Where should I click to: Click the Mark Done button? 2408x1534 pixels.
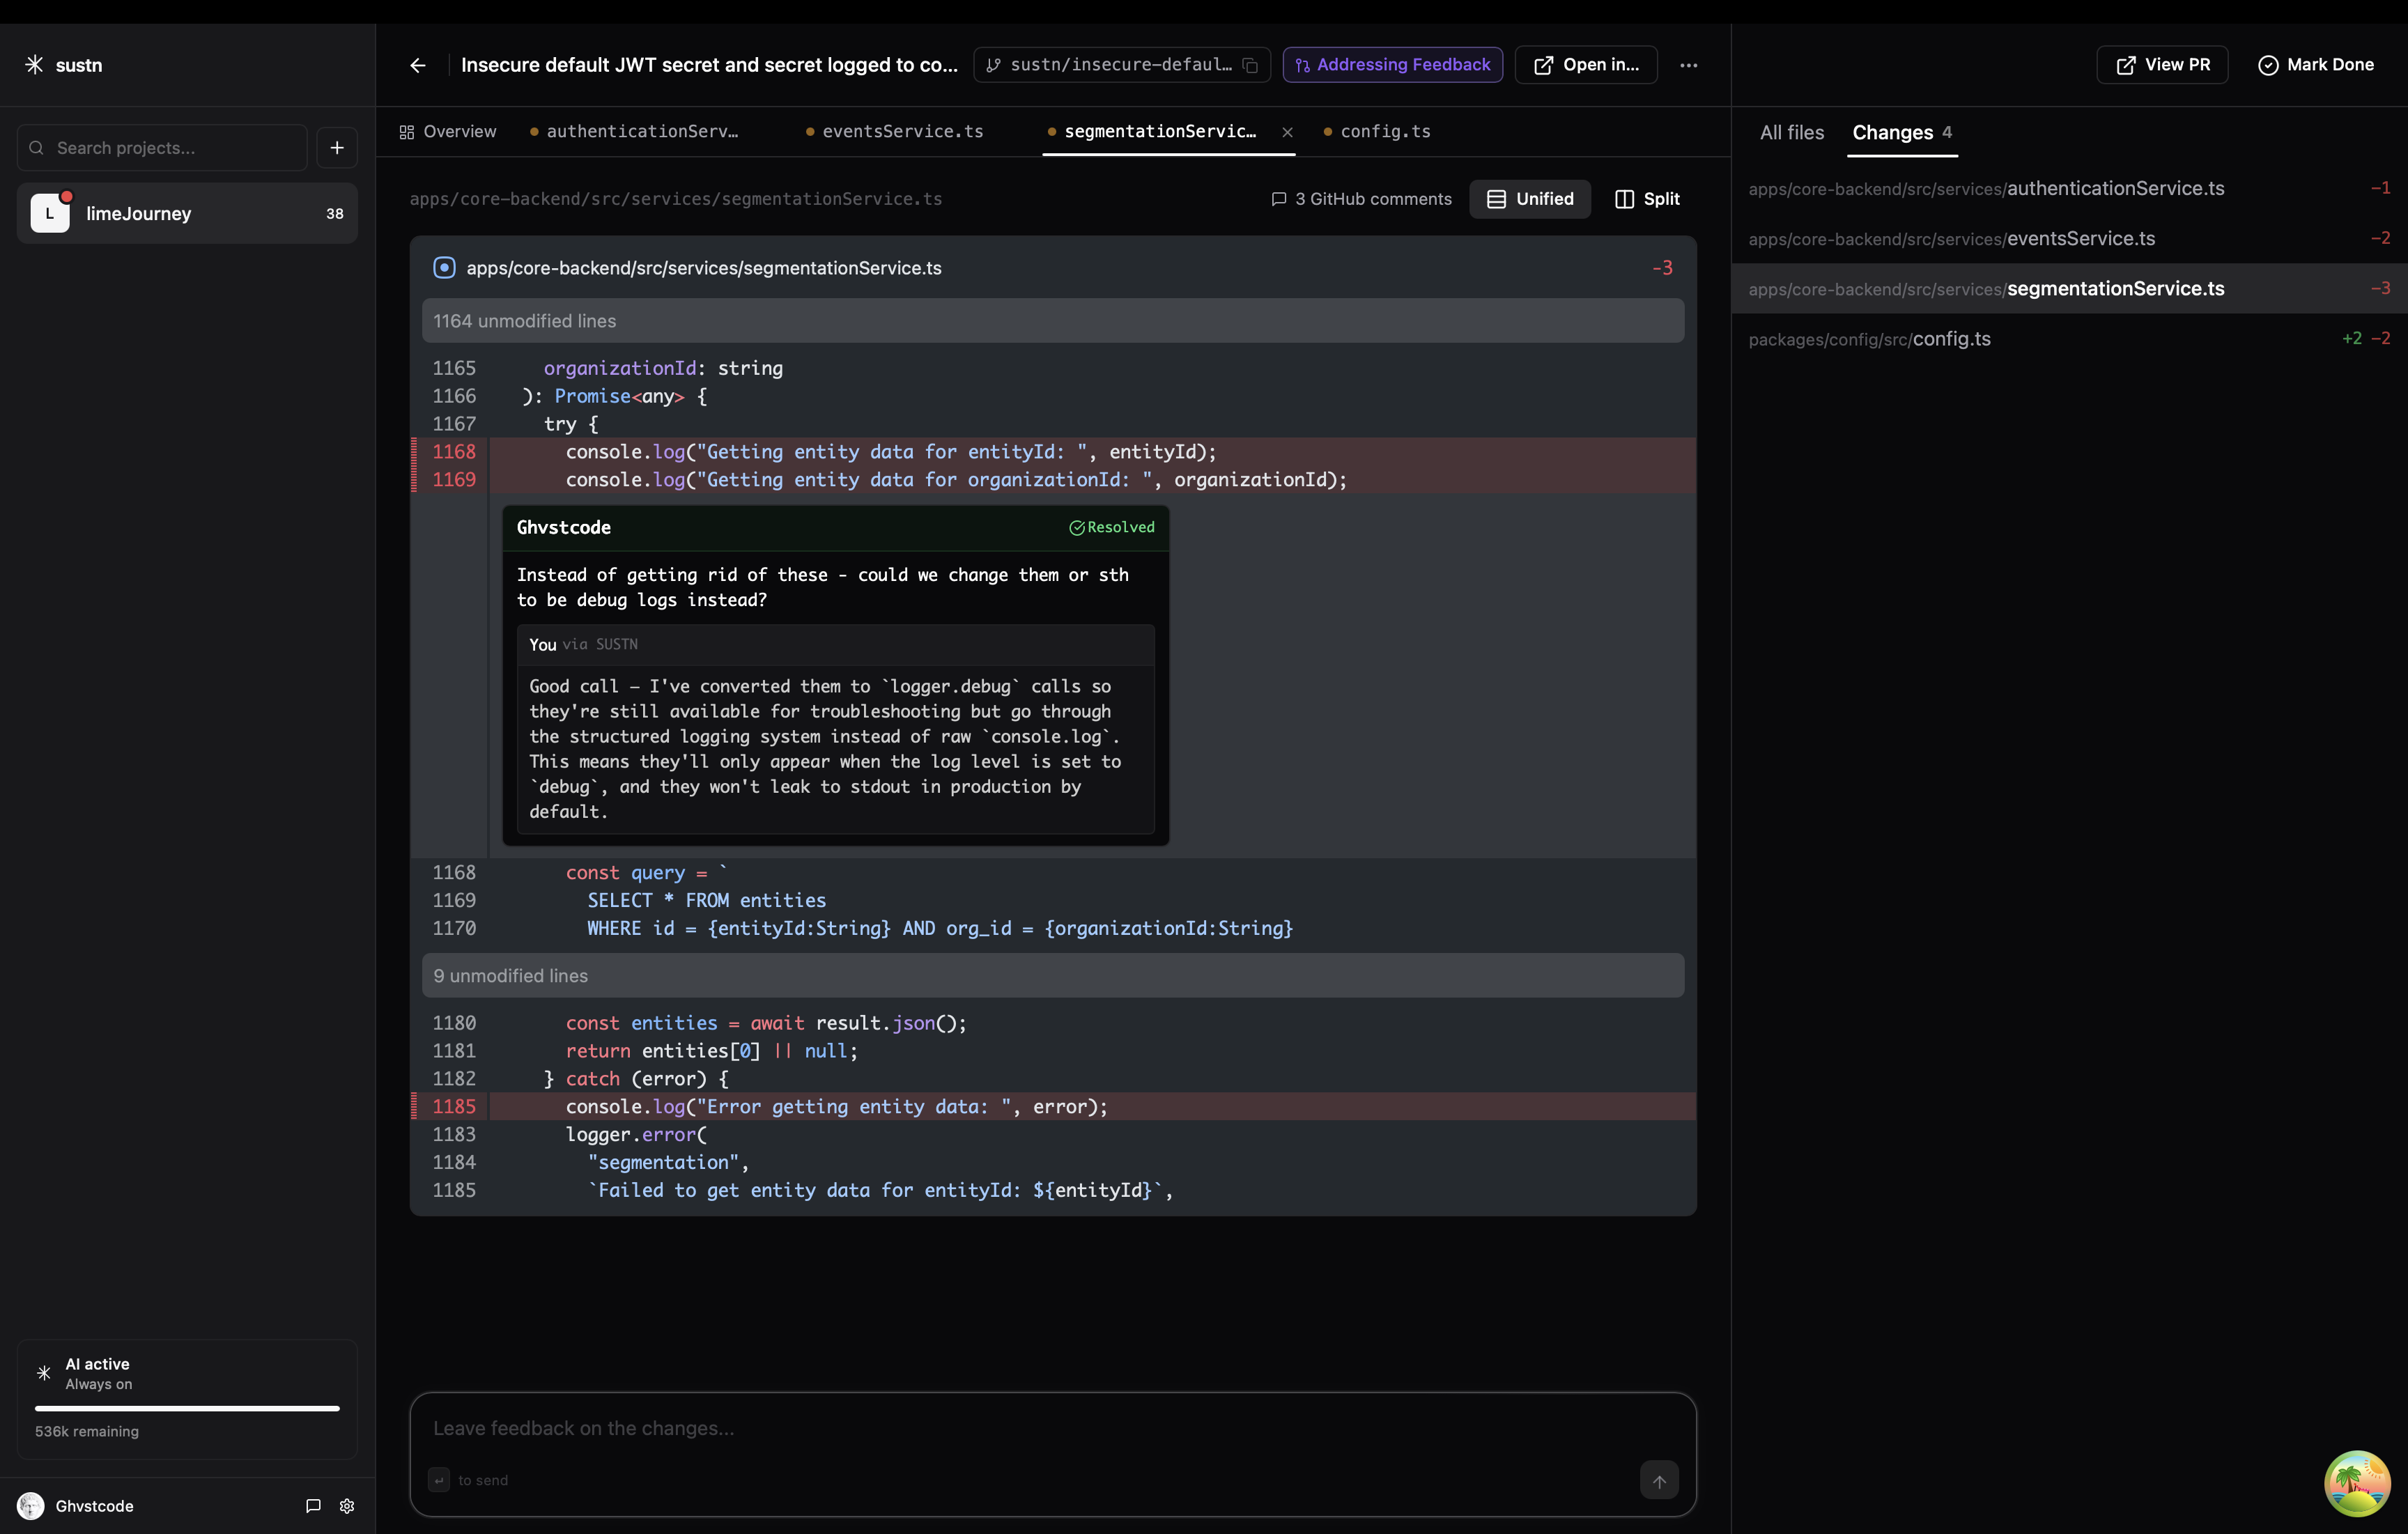tap(2318, 64)
